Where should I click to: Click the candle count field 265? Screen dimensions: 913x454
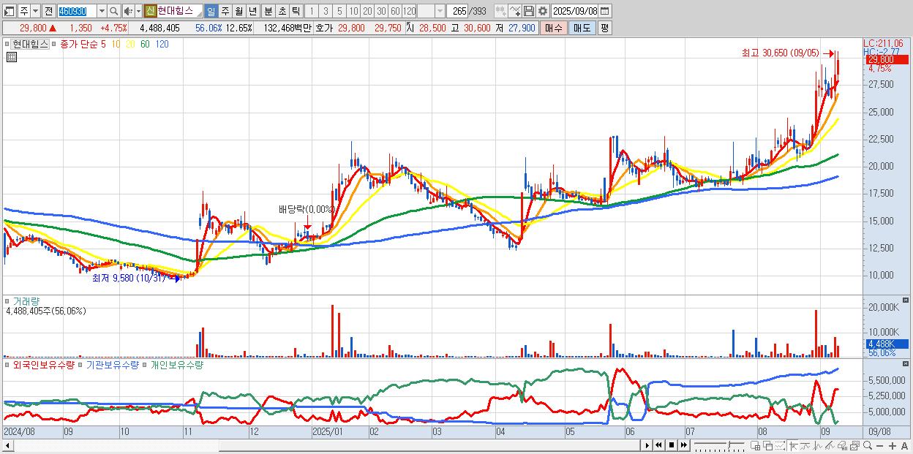(459, 11)
